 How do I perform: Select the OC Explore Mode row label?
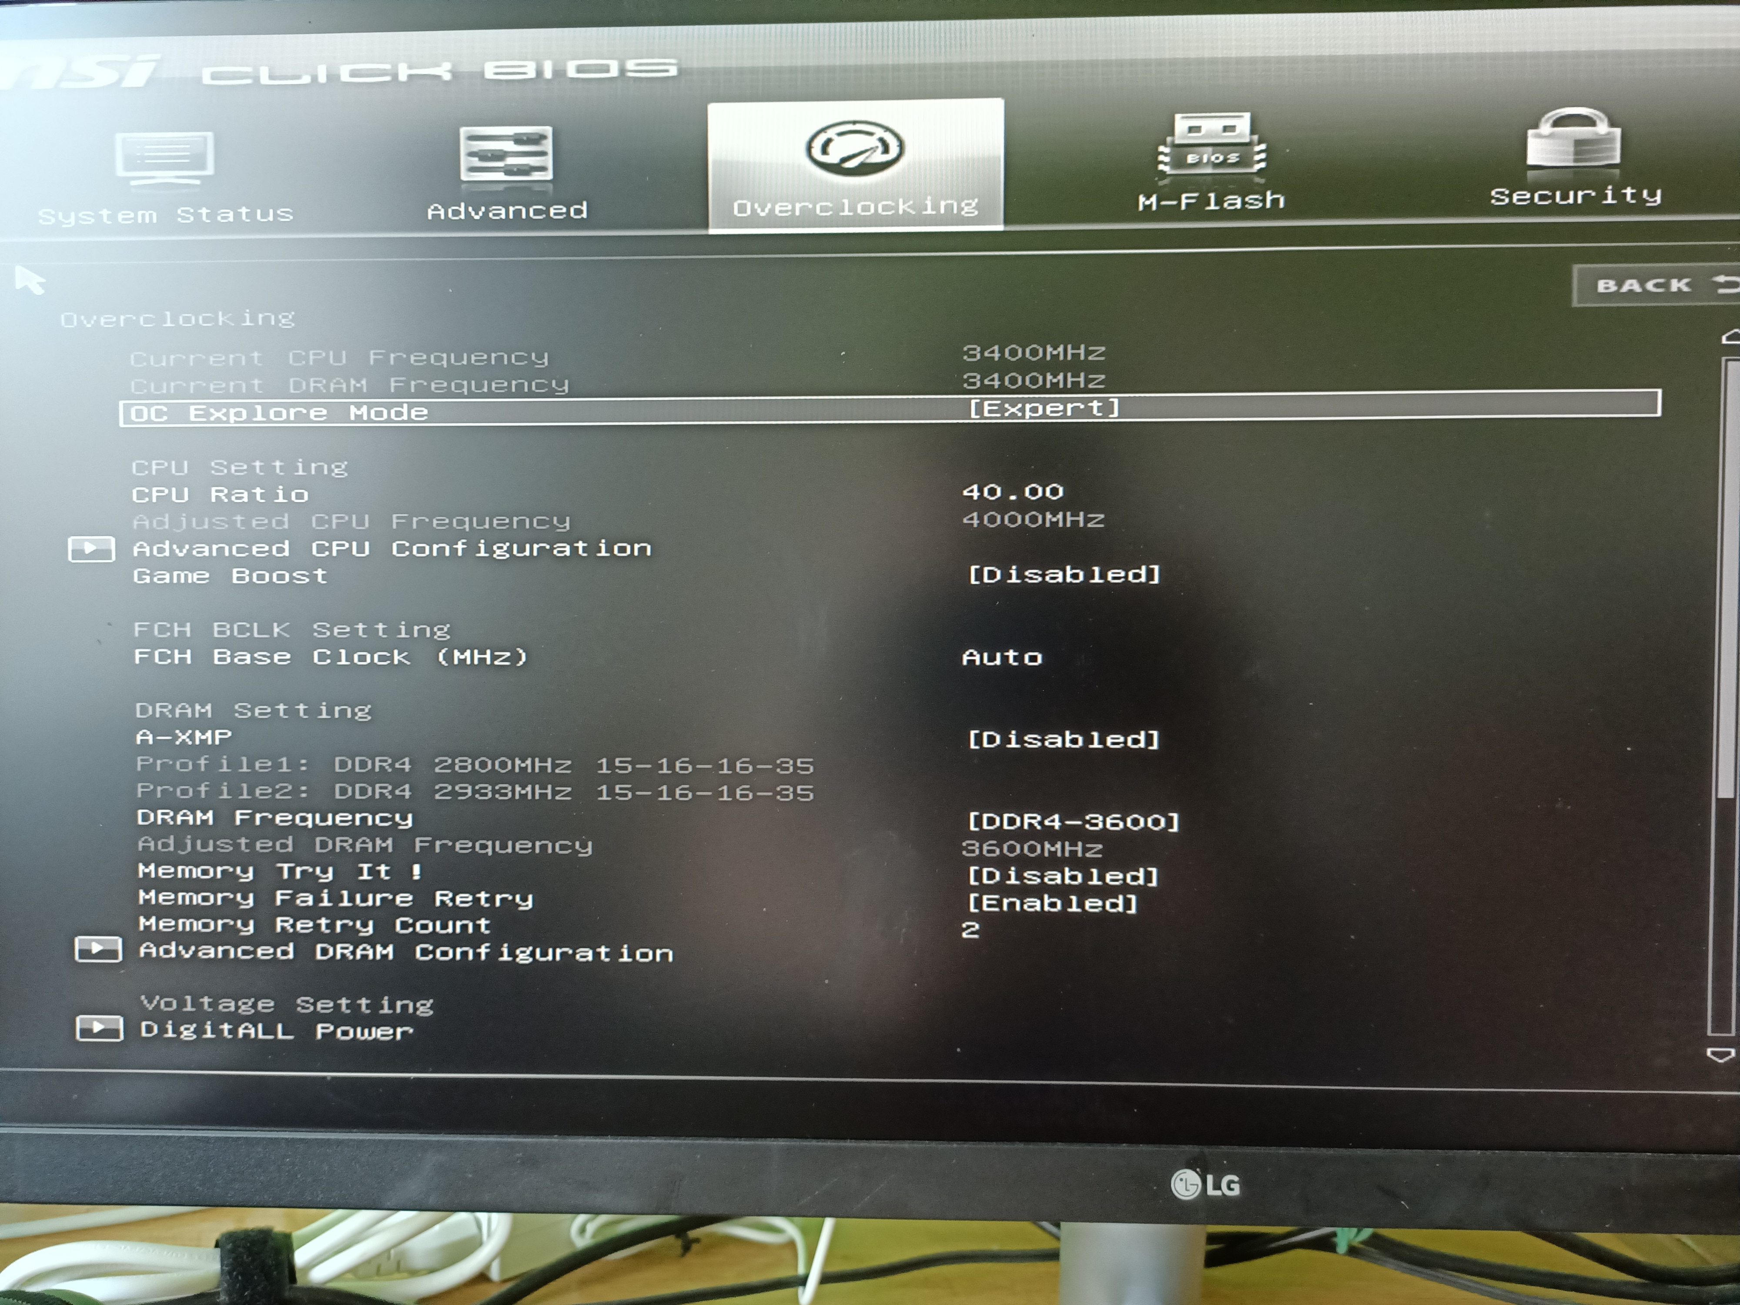point(278,413)
